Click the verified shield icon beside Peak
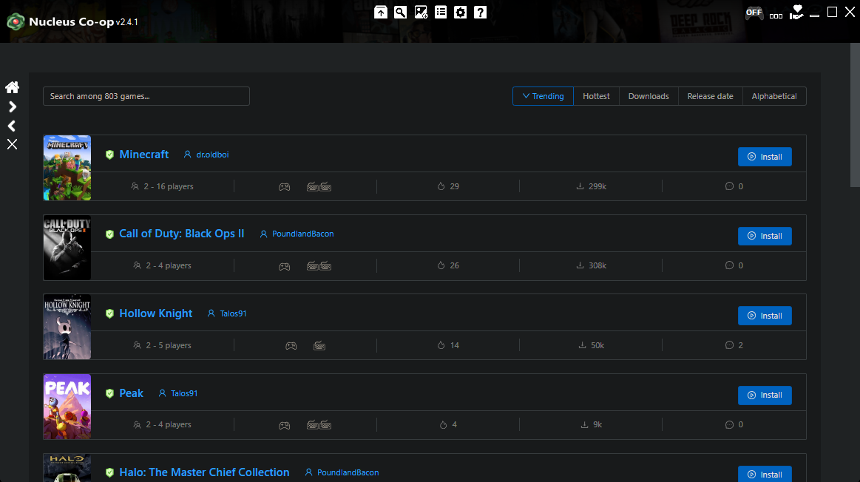 tap(109, 393)
